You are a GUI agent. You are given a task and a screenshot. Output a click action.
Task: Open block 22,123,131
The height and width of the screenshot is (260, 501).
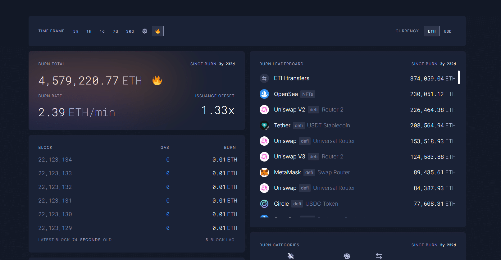[x=55, y=201]
